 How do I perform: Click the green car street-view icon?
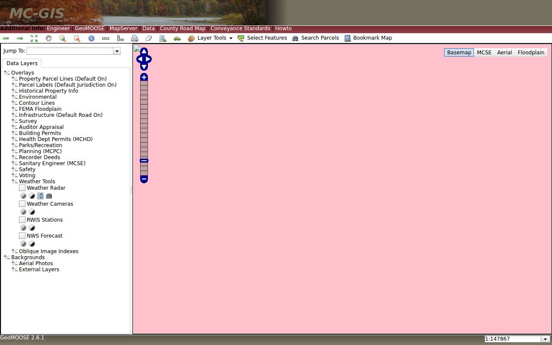pos(177,38)
